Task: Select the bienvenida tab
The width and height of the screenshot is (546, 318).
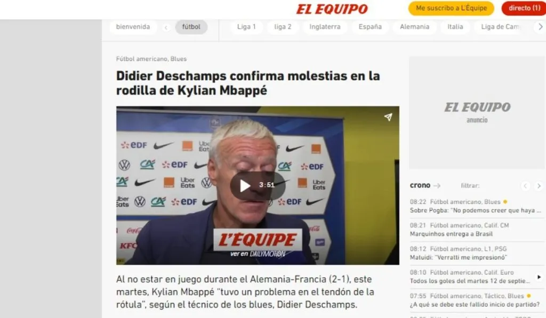Action: point(133,27)
